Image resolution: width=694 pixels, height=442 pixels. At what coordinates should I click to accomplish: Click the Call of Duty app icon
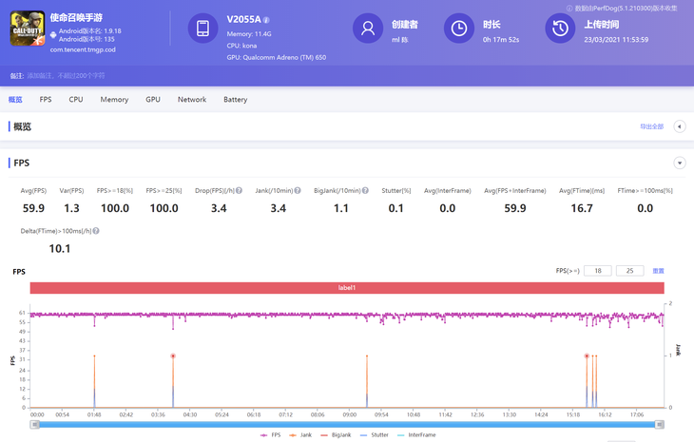(27, 30)
